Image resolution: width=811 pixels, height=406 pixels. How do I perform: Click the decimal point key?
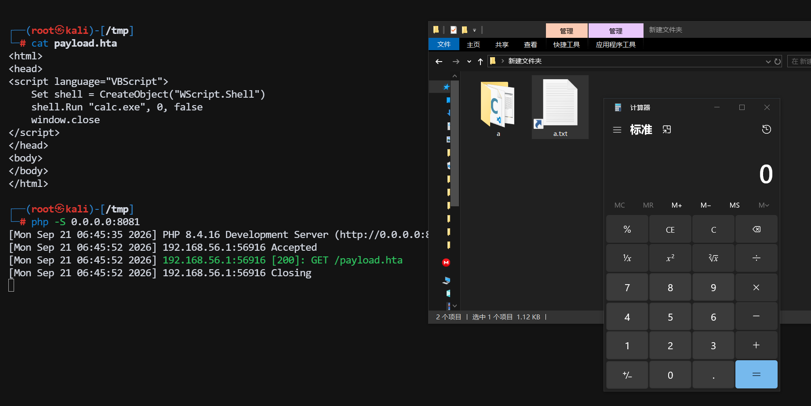(x=713, y=374)
